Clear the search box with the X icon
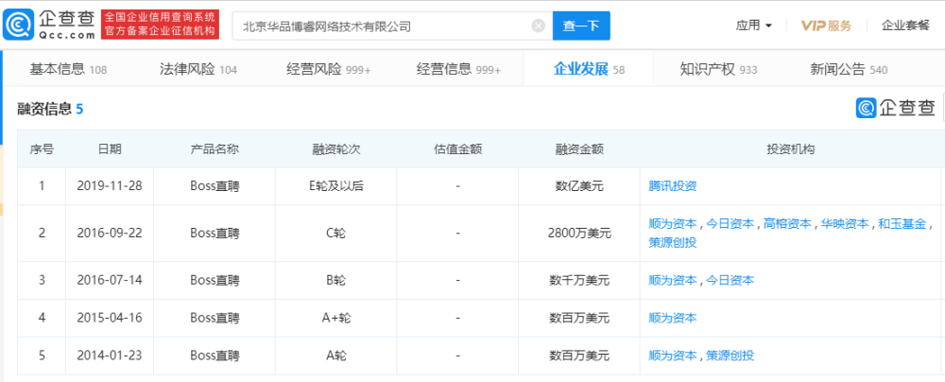The image size is (945, 382). (539, 26)
